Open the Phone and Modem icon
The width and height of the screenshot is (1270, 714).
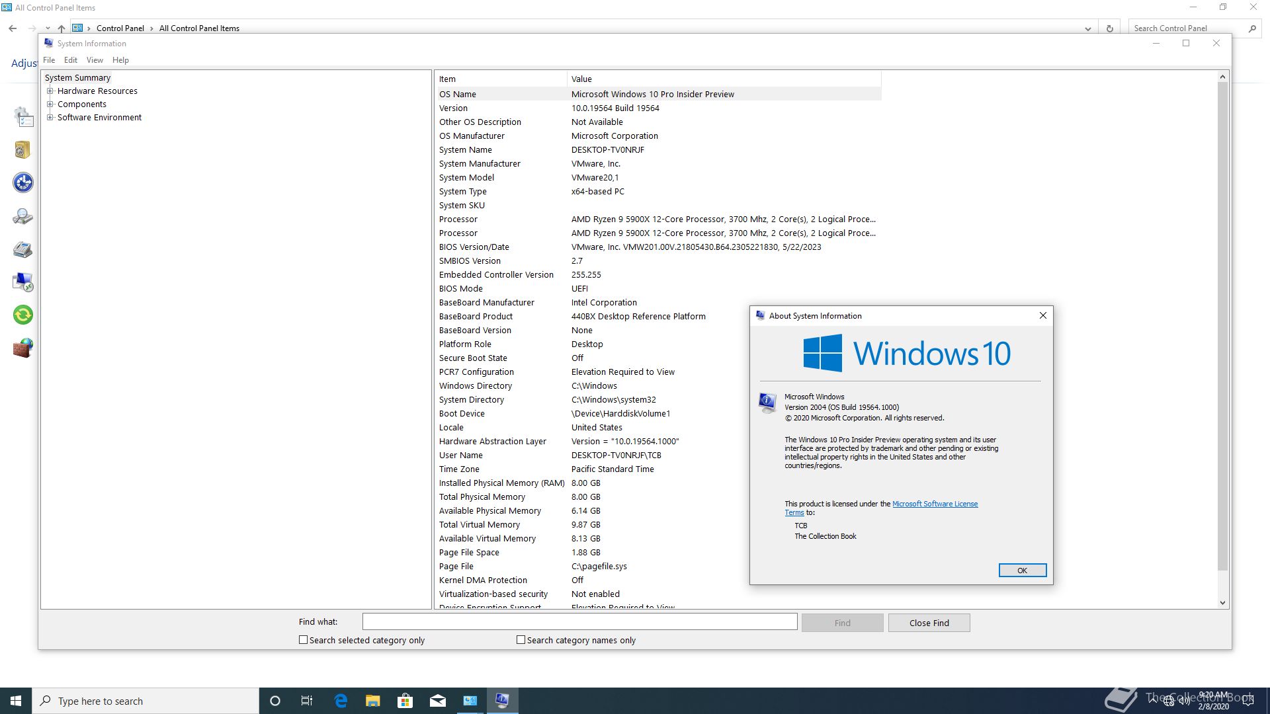point(23,249)
